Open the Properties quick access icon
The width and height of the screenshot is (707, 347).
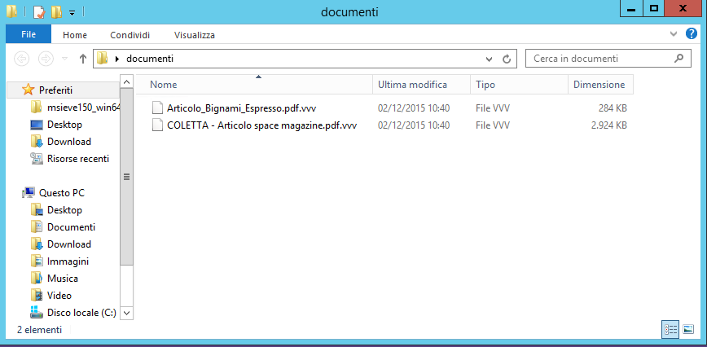click(x=39, y=11)
